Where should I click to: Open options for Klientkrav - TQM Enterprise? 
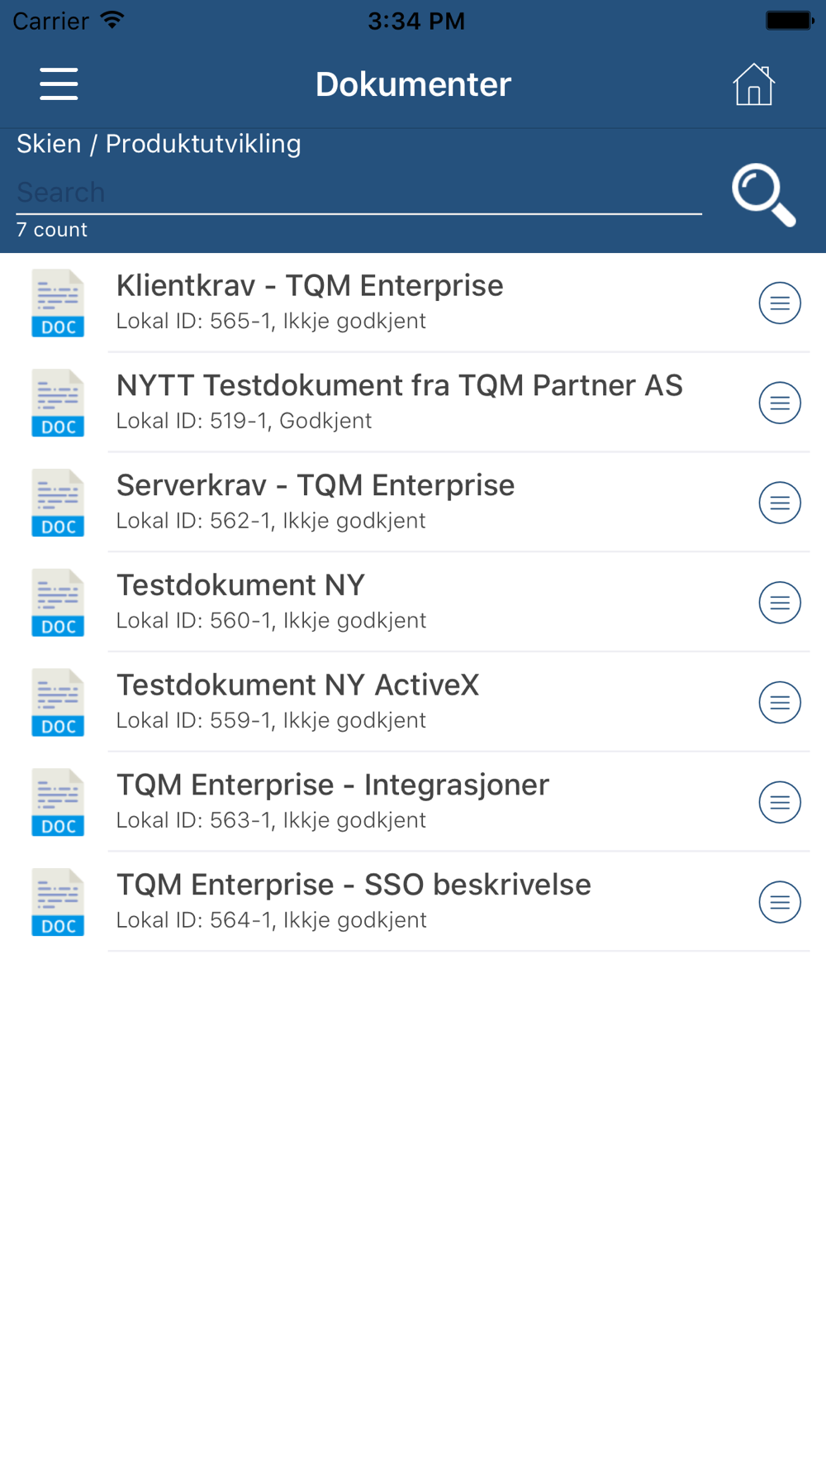(x=780, y=303)
